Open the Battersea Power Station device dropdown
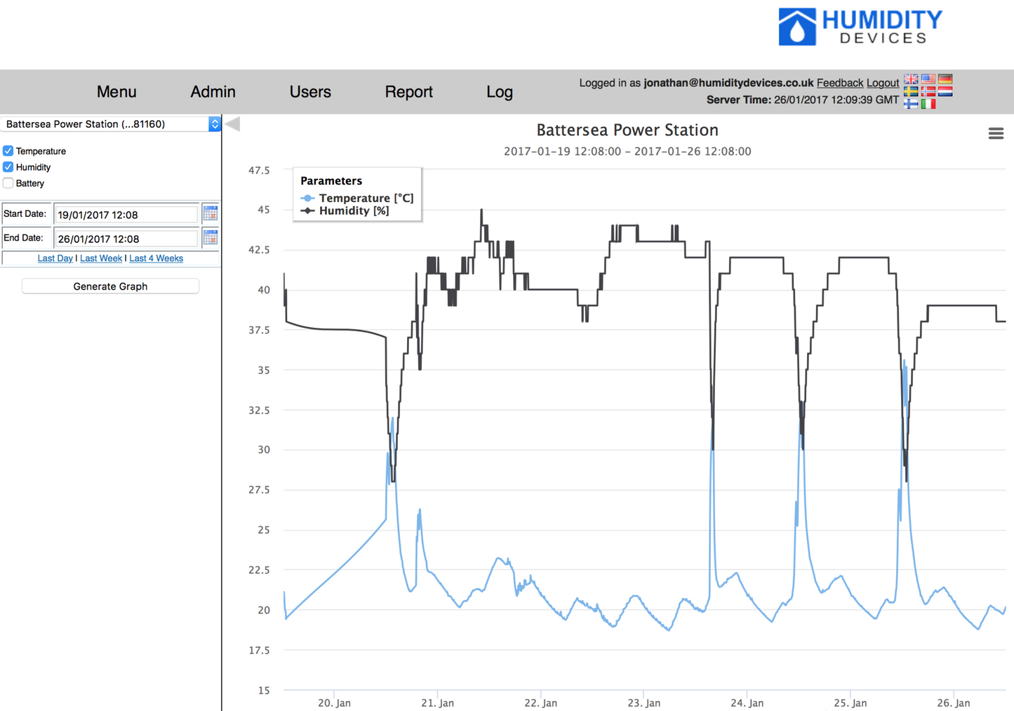1014x711 pixels. [111, 124]
